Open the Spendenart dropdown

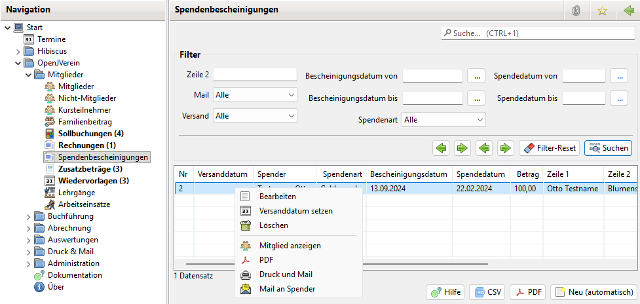tap(443, 120)
